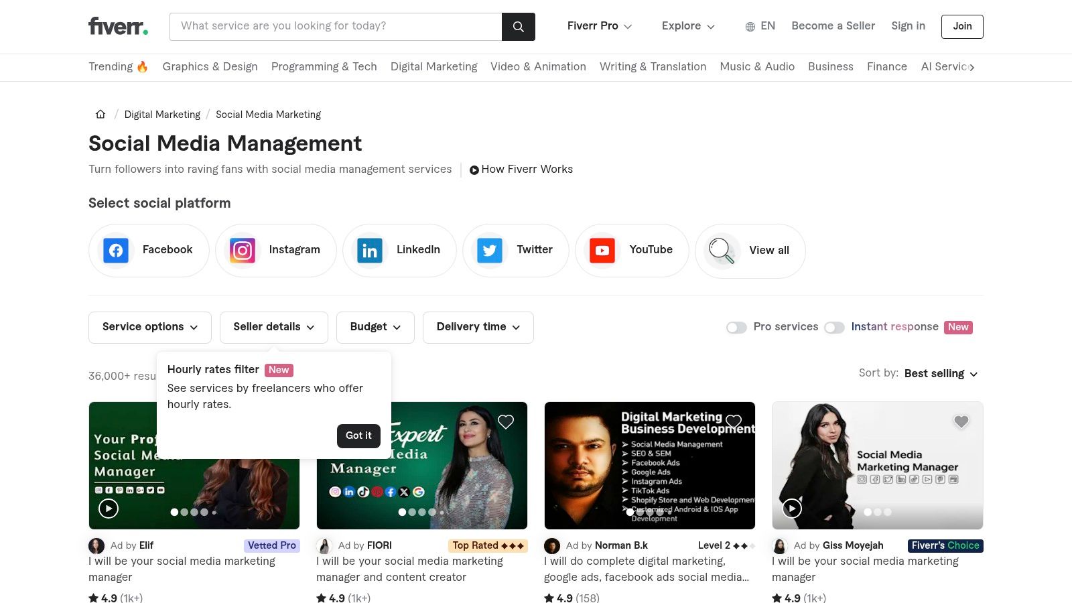This screenshot has width=1072, height=603.
Task: Select the Facebook platform icon
Action: point(116,250)
